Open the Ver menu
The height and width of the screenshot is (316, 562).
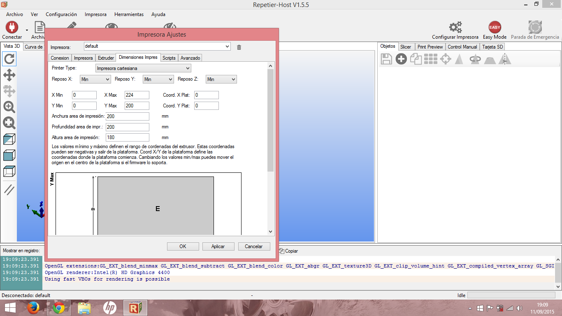[35, 14]
